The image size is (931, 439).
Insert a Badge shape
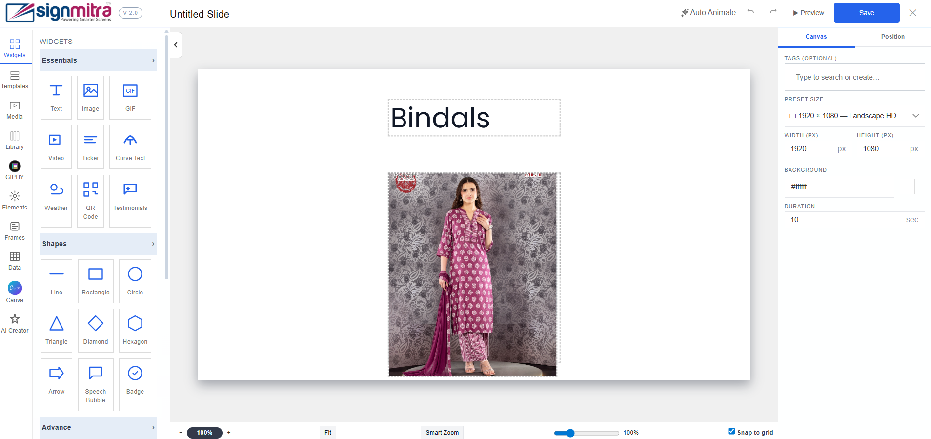[x=135, y=385]
